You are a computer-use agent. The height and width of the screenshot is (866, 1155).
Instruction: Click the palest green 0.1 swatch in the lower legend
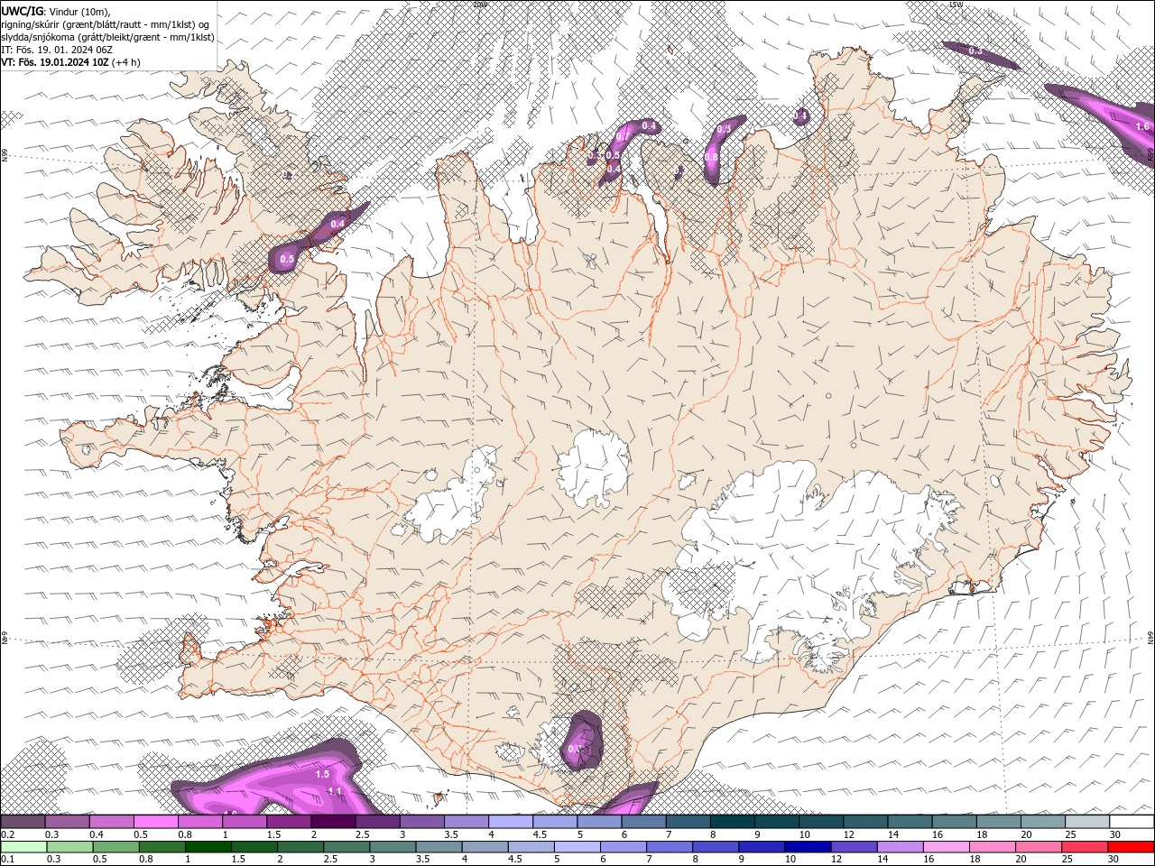pos(23,847)
